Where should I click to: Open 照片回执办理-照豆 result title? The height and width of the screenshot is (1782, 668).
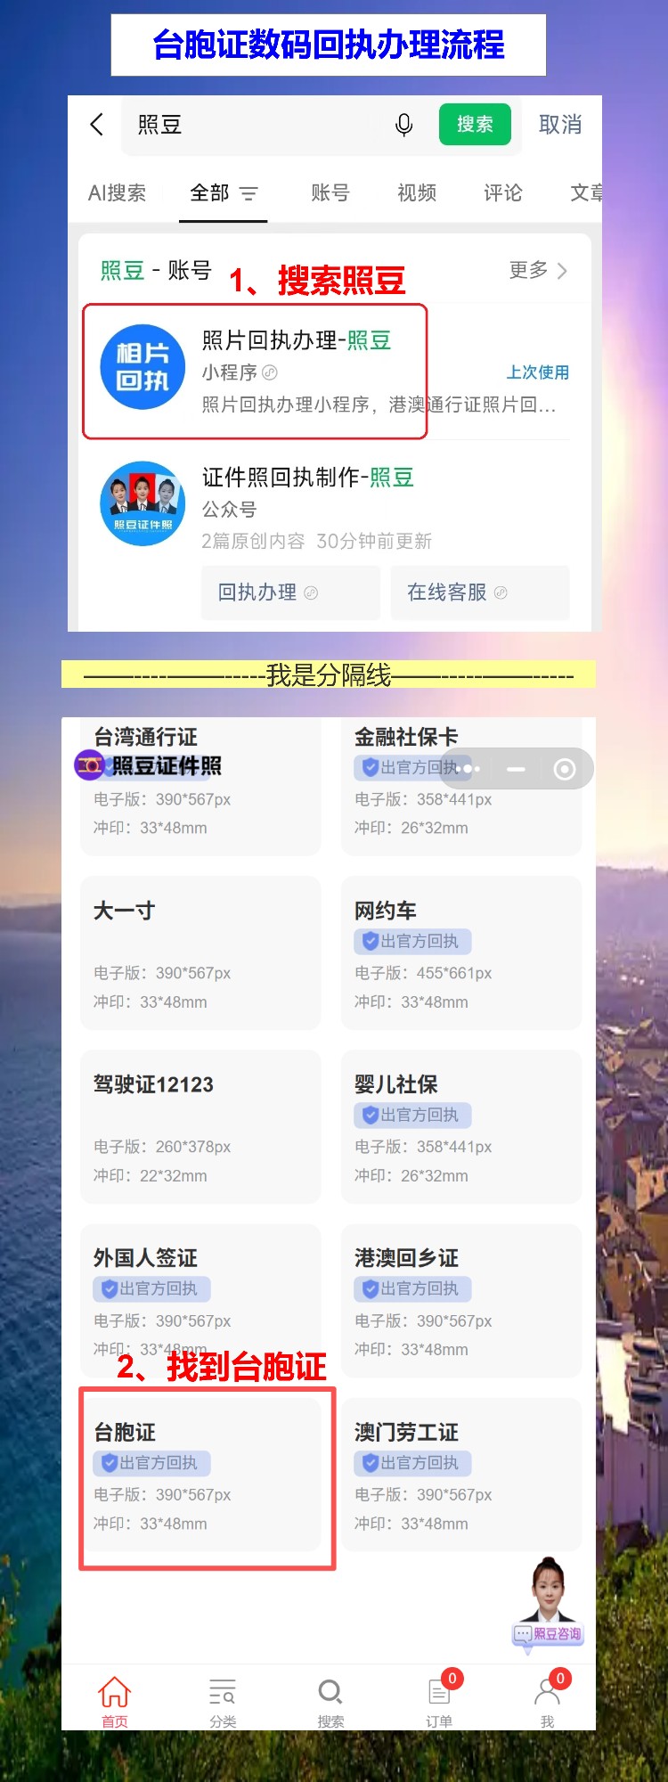click(297, 340)
